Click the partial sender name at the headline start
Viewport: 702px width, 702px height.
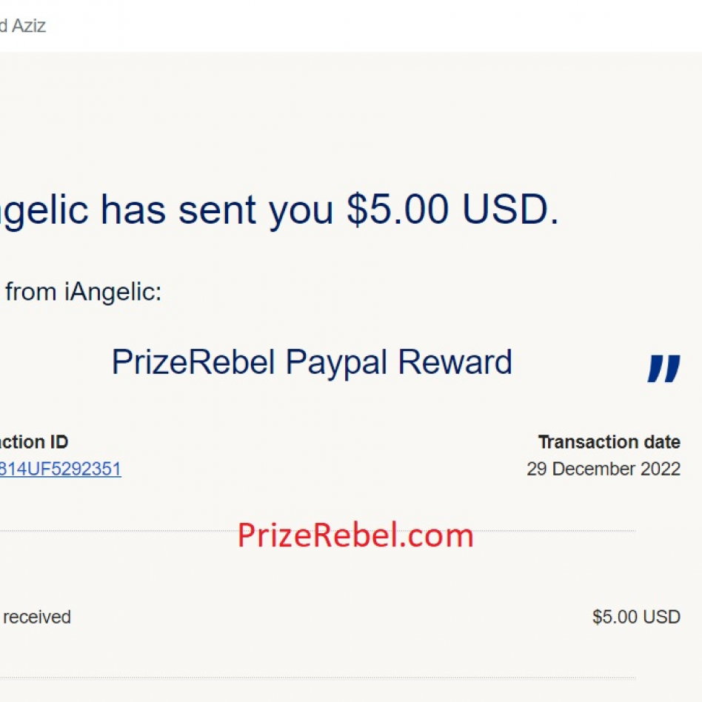click(44, 211)
